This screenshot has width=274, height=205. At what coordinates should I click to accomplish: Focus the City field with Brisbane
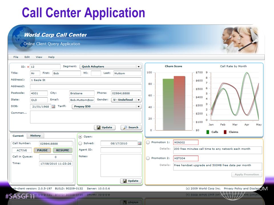82,93
